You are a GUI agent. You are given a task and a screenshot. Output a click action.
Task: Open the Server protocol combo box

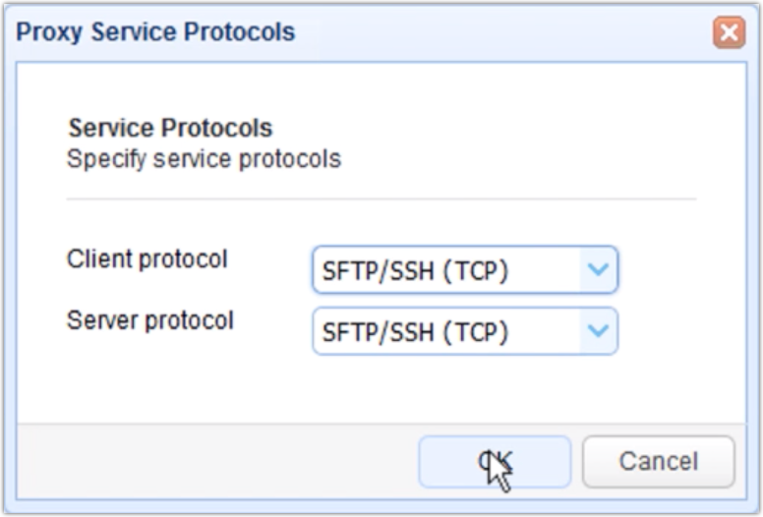click(x=464, y=331)
